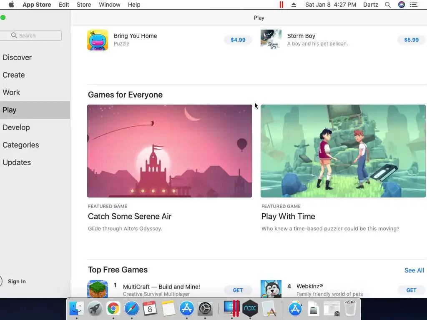
Task: Open the Apple menu
Action: point(11,5)
